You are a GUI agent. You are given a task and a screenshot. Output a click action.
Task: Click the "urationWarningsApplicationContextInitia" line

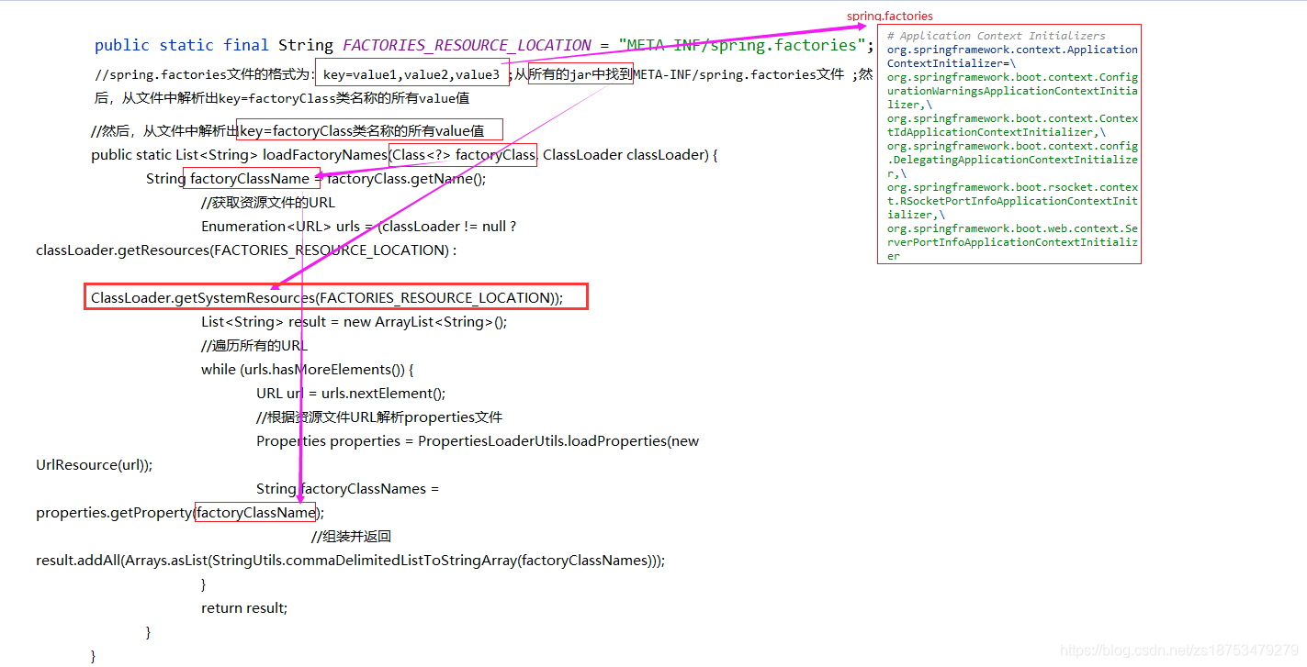(1012, 91)
